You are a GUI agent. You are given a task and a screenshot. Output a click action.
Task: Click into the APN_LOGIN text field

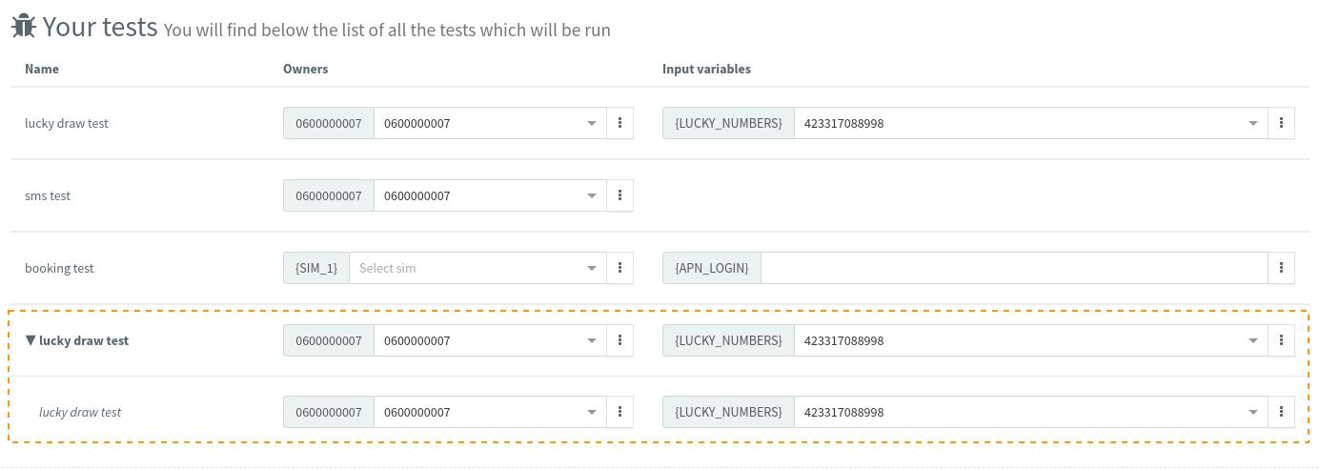point(1013,268)
